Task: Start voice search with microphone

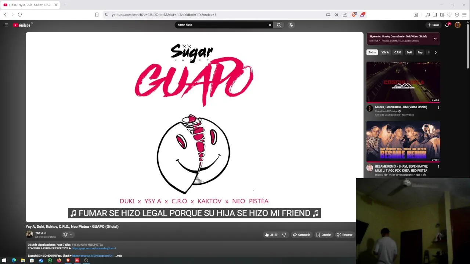Action: (291, 25)
